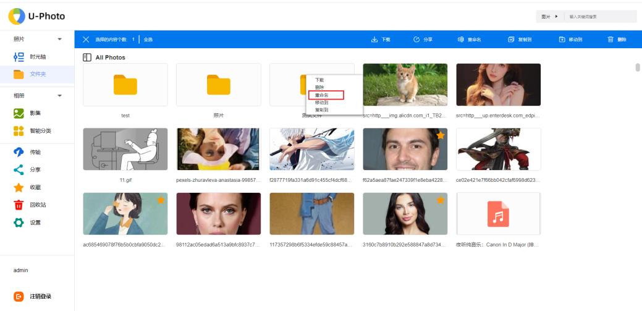
Task: Click the 下载 download toolbar icon
Action: coord(381,40)
